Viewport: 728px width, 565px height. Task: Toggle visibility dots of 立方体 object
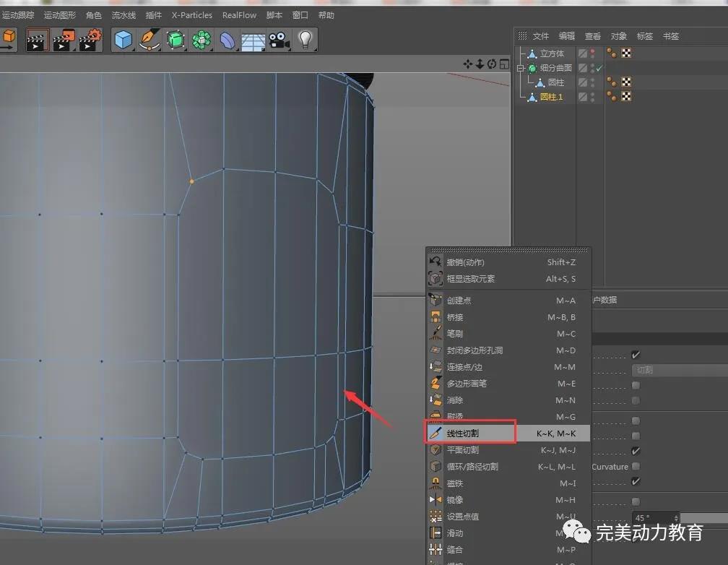pos(593,53)
